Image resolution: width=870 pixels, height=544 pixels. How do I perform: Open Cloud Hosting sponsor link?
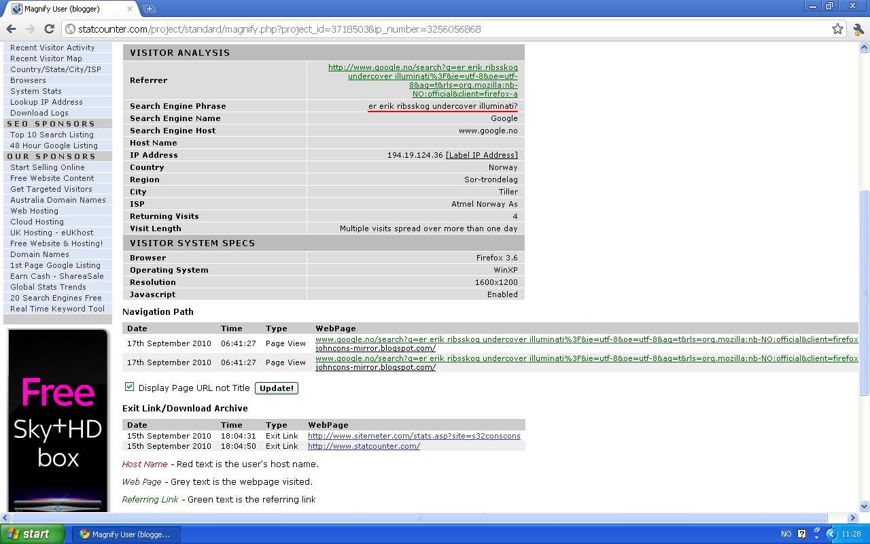pos(37,222)
